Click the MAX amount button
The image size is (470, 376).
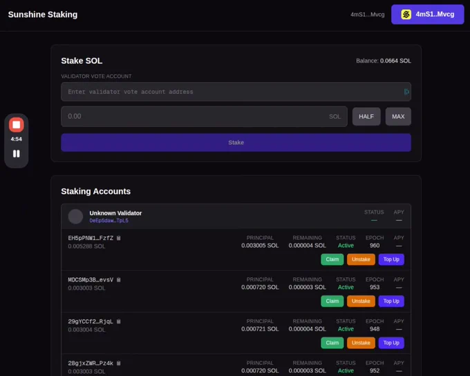(398, 117)
